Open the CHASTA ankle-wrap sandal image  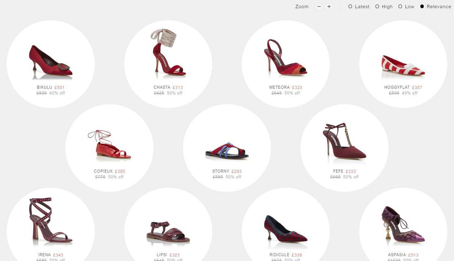(168, 52)
